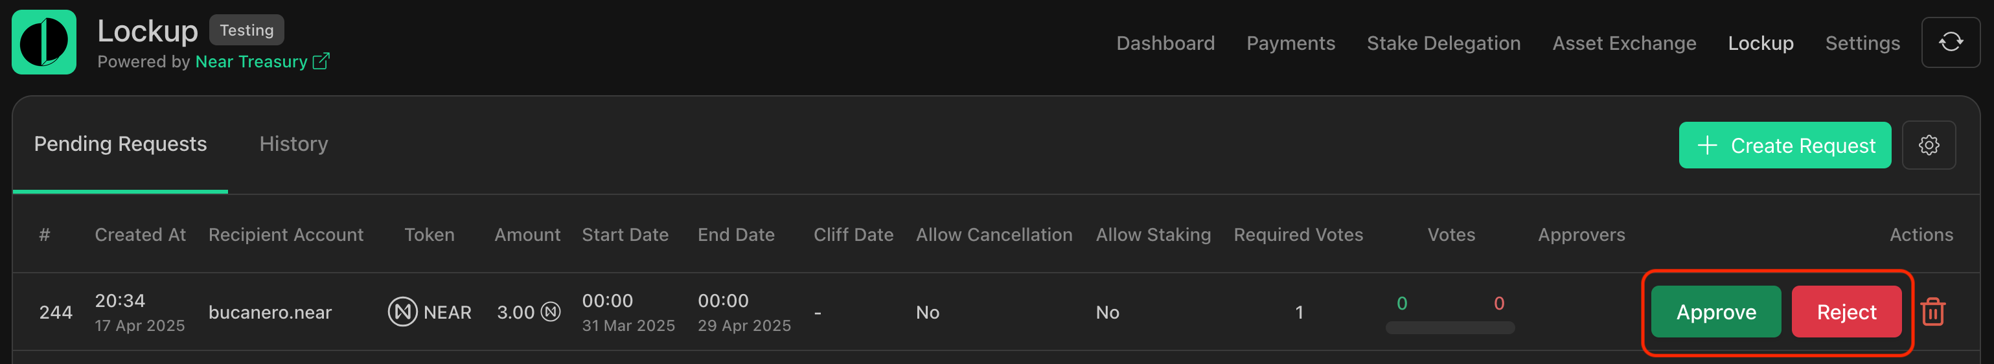Image resolution: width=1994 pixels, height=364 pixels.
Task: Switch to the History tab
Action: coord(293,144)
